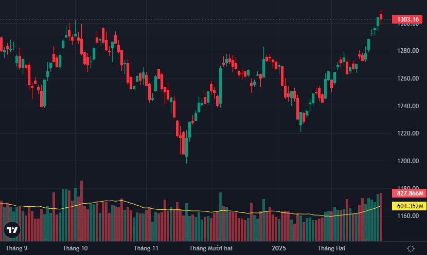This screenshot has height=255, width=427.
Task: Select the red 827.866M volume label
Action: click(x=410, y=193)
